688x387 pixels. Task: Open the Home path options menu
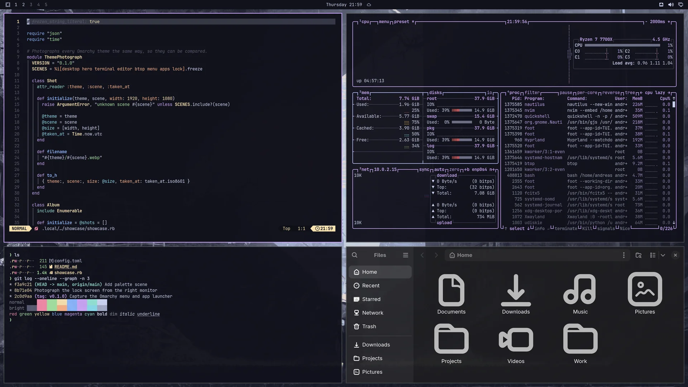pos(624,255)
